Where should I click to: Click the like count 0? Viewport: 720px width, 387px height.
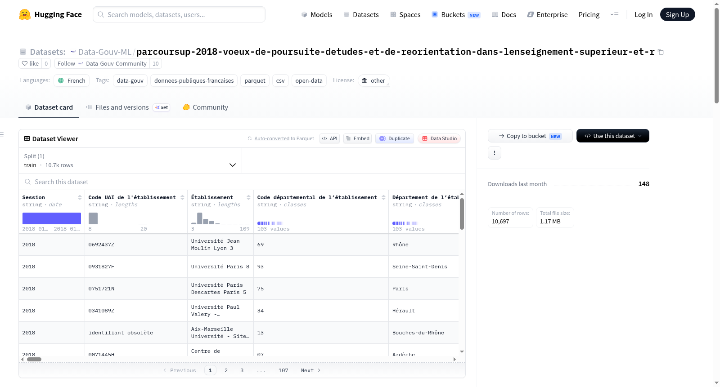[46, 63]
